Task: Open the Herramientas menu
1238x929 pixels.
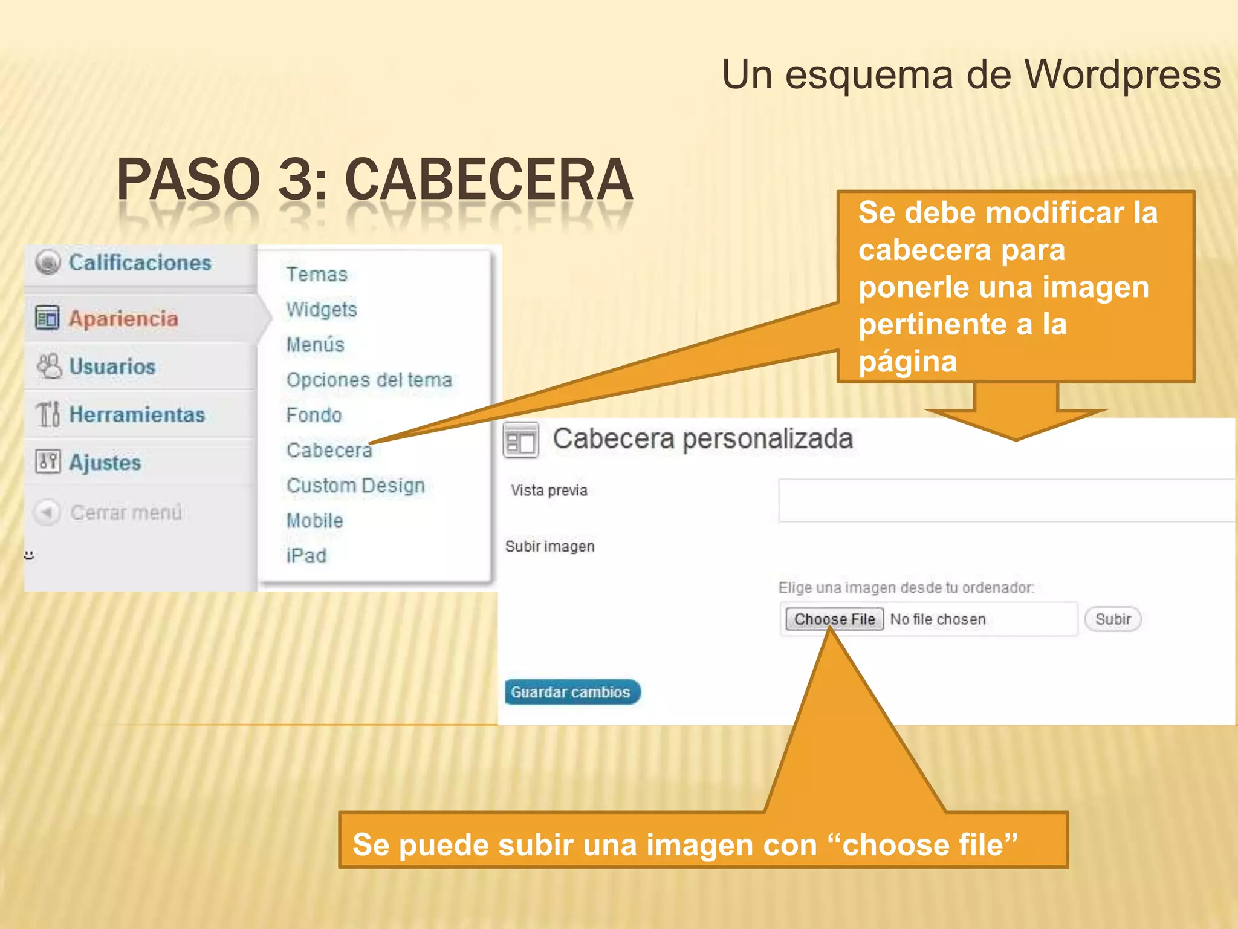Action: point(137,414)
